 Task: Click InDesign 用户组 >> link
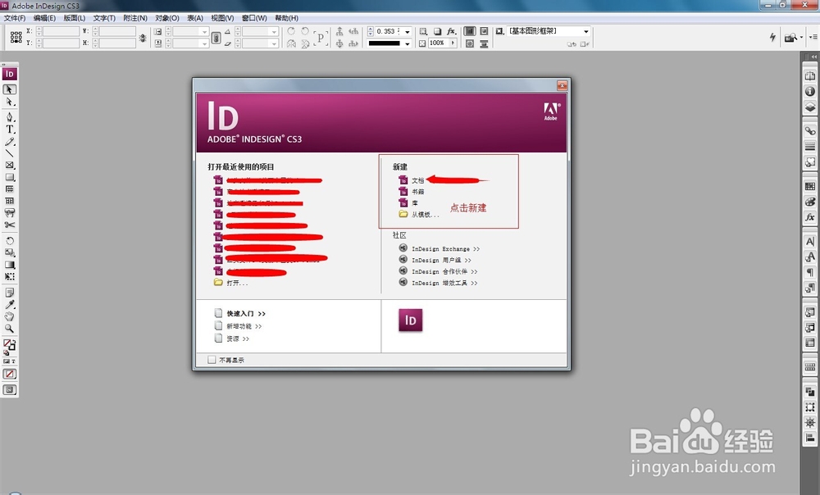coord(441,261)
